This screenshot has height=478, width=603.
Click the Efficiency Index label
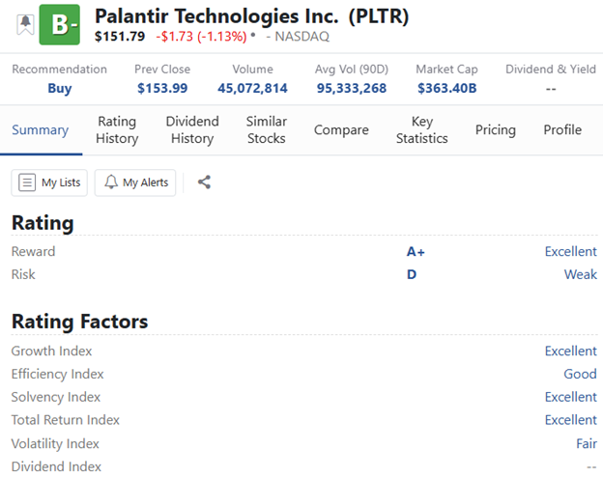click(x=57, y=375)
